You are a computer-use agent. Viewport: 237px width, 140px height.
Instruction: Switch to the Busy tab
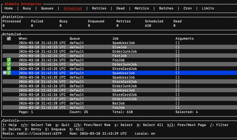(27, 8)
